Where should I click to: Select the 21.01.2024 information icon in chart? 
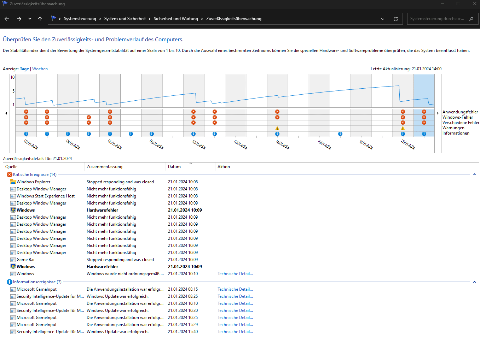(x=424, y=134)
